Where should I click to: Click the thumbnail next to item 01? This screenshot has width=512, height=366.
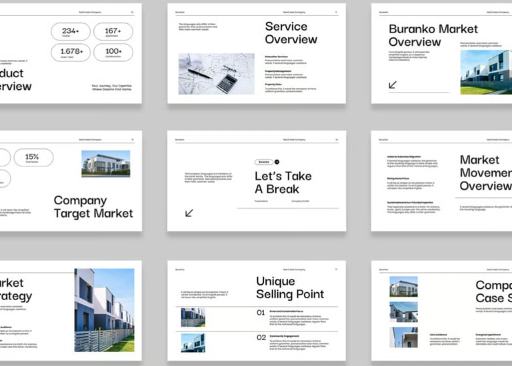pos(193,317)
